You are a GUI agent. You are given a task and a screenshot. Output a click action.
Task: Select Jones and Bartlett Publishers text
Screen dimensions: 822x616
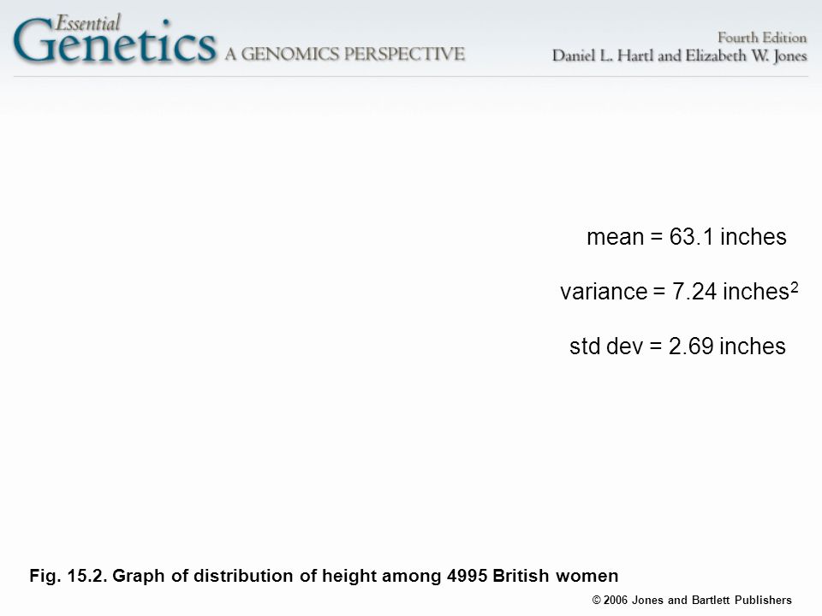712,601
